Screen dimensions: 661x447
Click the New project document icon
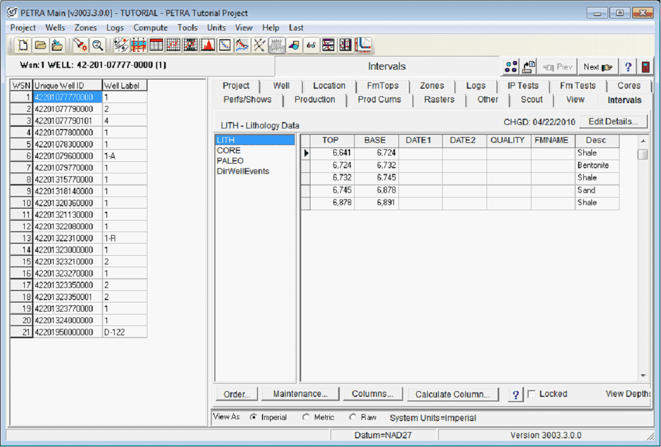23,45
